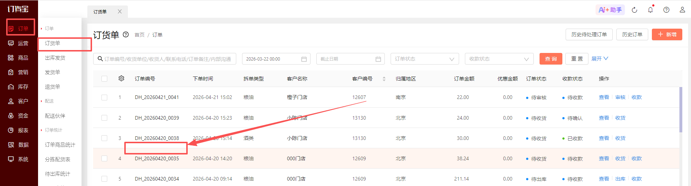Check the row for DH_20260421_0041
Screen dimensions: 691x186
point(104,98)
